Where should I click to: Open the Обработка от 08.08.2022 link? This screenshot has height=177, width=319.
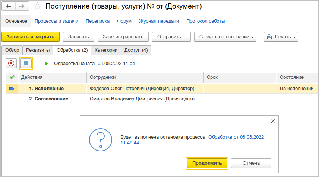coord(236,137)
